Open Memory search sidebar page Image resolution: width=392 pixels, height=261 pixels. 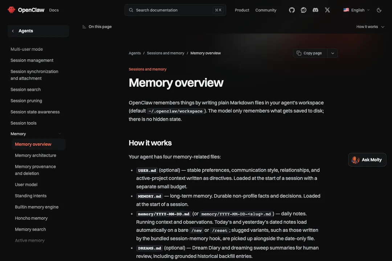click(x=30, y=229)
